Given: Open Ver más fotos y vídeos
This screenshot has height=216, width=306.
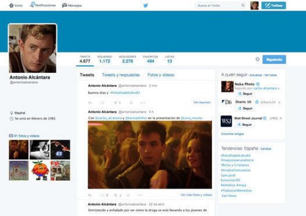Looking at the screenshot, I should 196,195.
